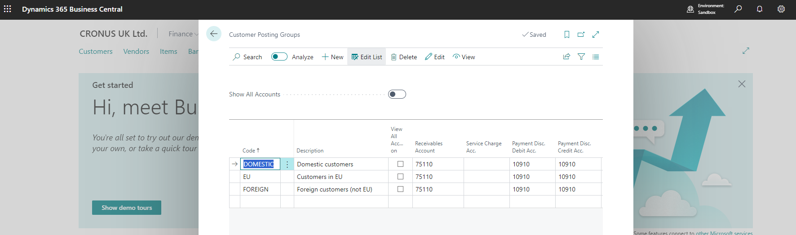Check View All Accounts for EU

(x=400, y=177)
